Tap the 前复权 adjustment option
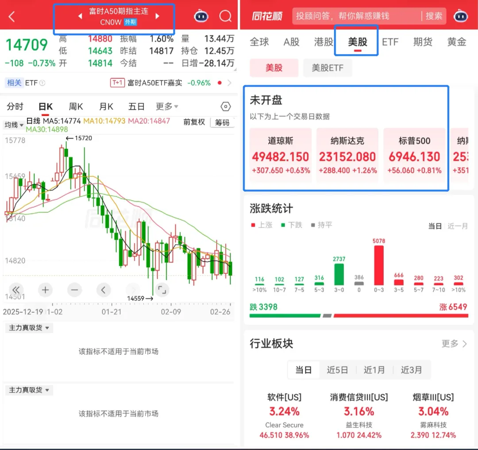 point(194,122)
